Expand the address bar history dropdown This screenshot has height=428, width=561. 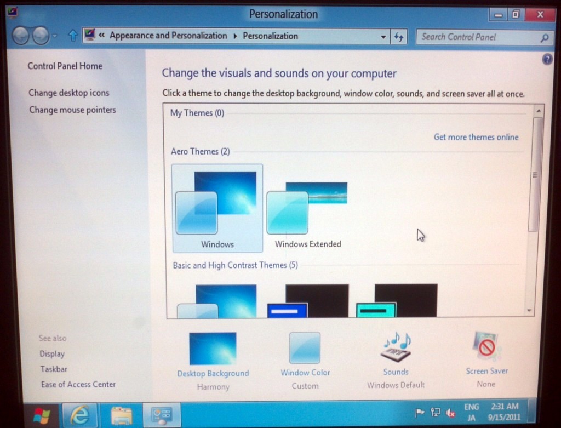(383, 37)
